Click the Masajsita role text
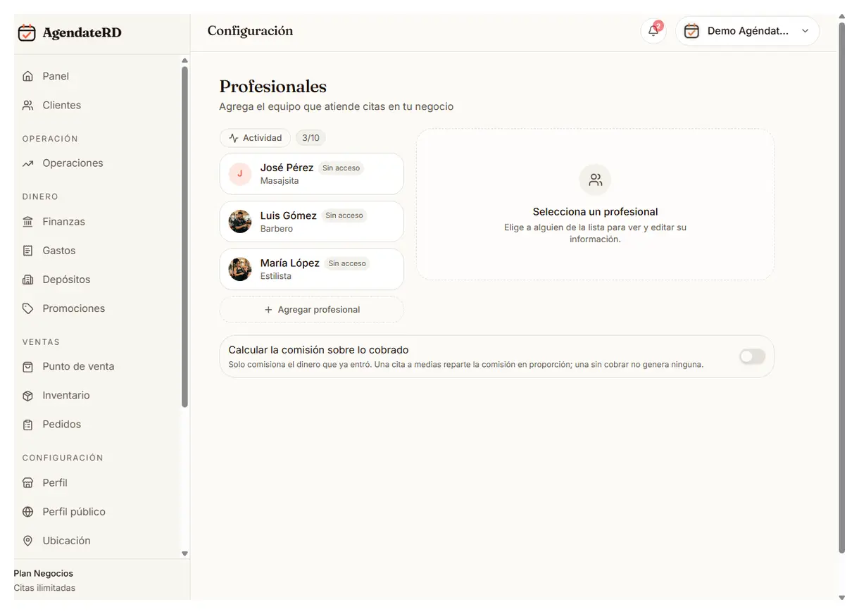 280,181
